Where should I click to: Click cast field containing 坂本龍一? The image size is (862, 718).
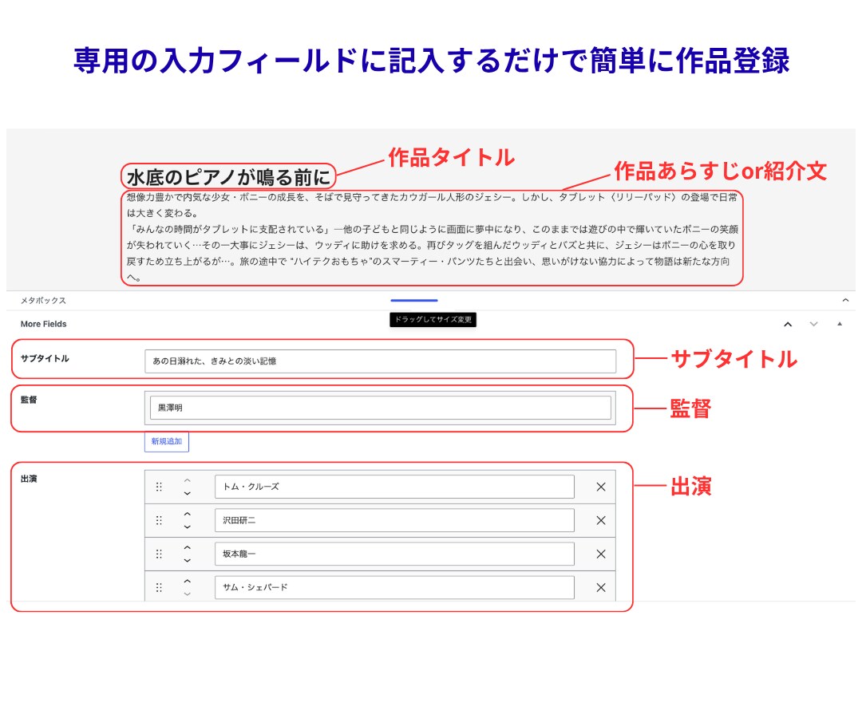(394, 554)
